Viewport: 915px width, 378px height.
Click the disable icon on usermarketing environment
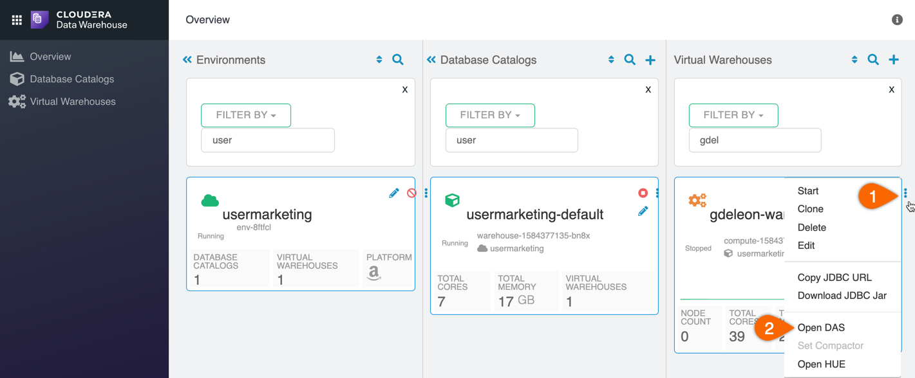411,193
